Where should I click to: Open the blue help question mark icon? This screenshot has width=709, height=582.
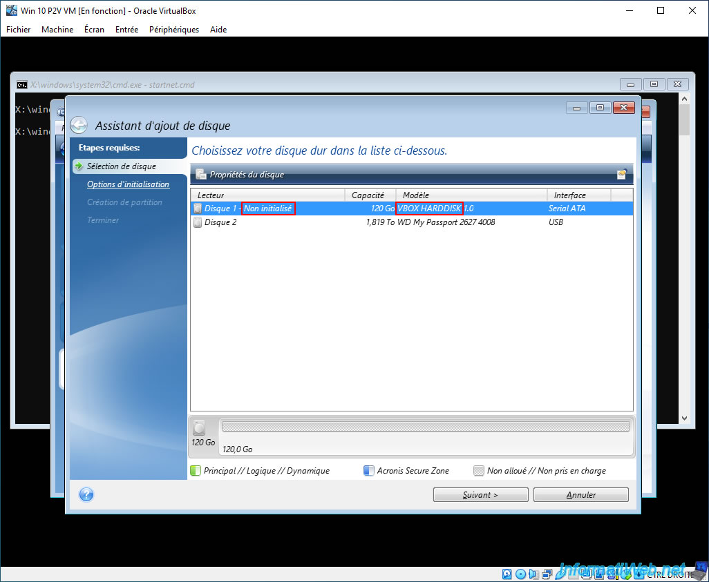[x=86, y=494]
